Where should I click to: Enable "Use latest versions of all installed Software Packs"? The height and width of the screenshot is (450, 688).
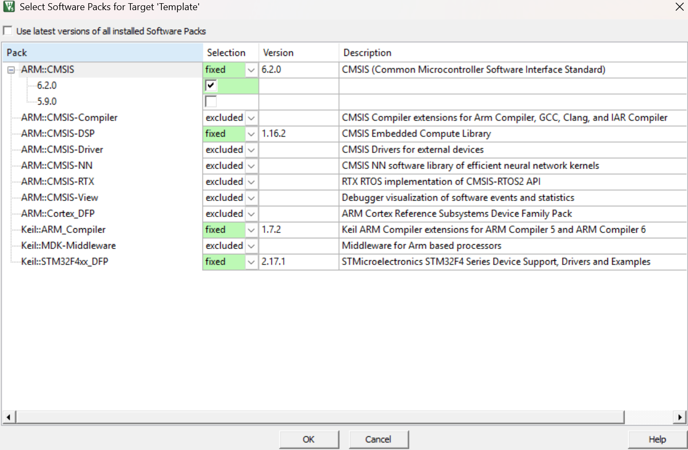7,30
